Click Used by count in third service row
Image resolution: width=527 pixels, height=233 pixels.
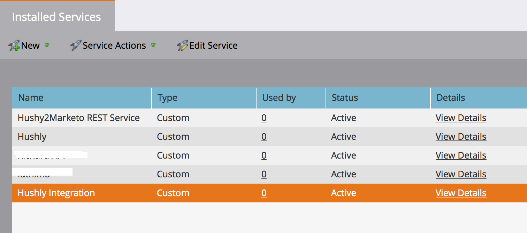pos(264,155)
